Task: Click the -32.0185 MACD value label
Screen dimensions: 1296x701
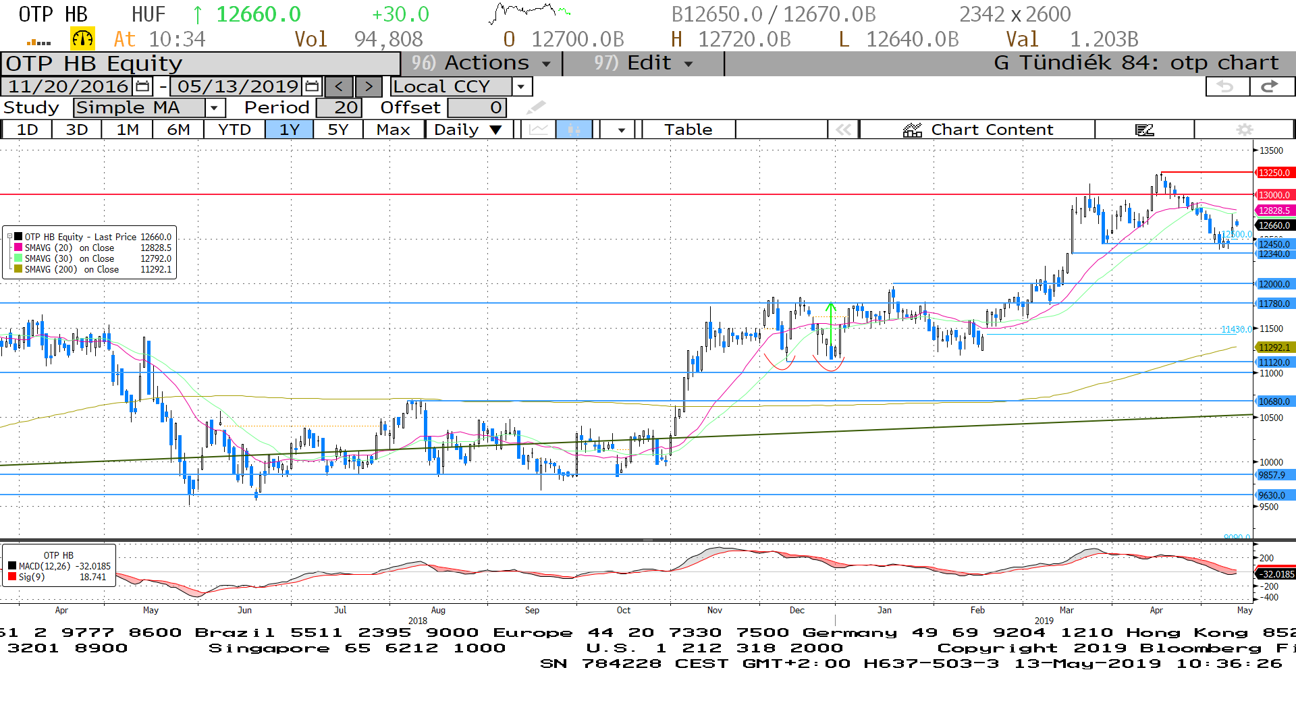Action: coord(1276,574)
